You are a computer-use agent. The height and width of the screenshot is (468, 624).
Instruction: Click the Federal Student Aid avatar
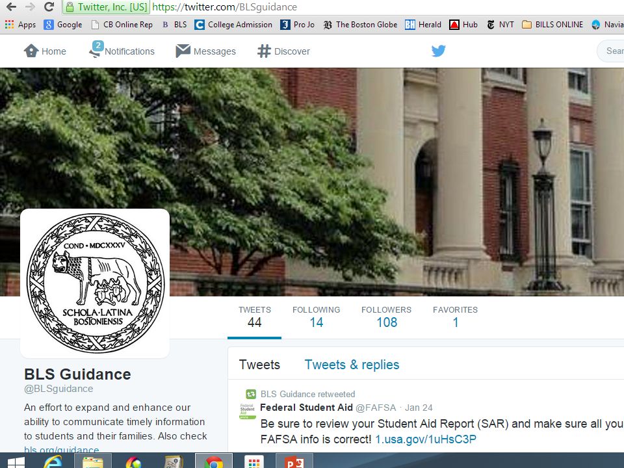tap(248, 411)
